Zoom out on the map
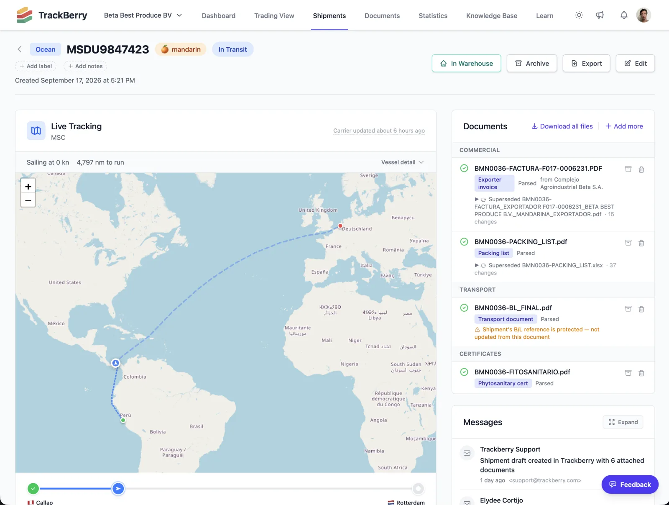669x505 pixels. click(28, 200)
